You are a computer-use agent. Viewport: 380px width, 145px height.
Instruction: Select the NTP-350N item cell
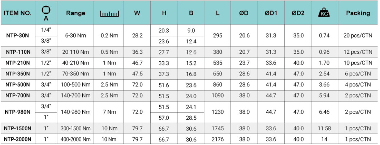pyautogui.click(x=18, y=74)
